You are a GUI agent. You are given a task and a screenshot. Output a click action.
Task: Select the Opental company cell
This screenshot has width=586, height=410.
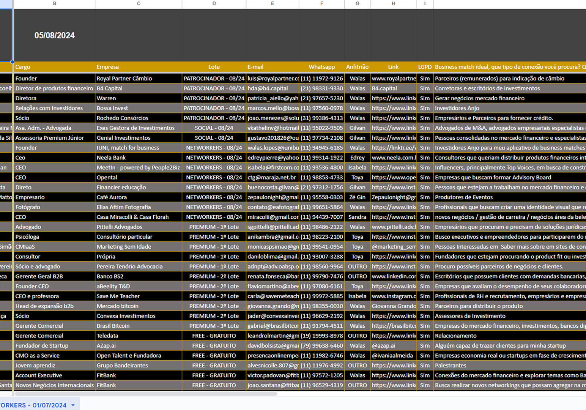(x=139, y=177)
